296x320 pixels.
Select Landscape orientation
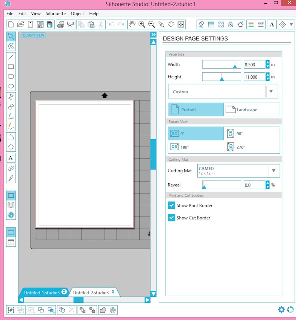(251, 110)
